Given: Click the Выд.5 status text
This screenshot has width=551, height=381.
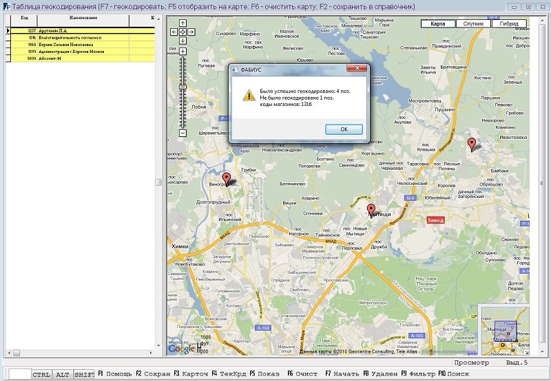Looking at the screenshot, I should tap(517, 362).
